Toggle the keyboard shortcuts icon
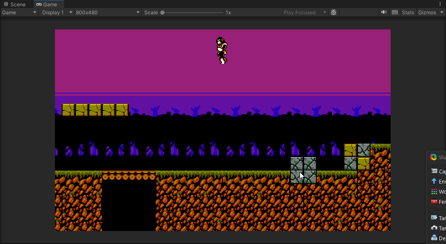 (394, 13)
